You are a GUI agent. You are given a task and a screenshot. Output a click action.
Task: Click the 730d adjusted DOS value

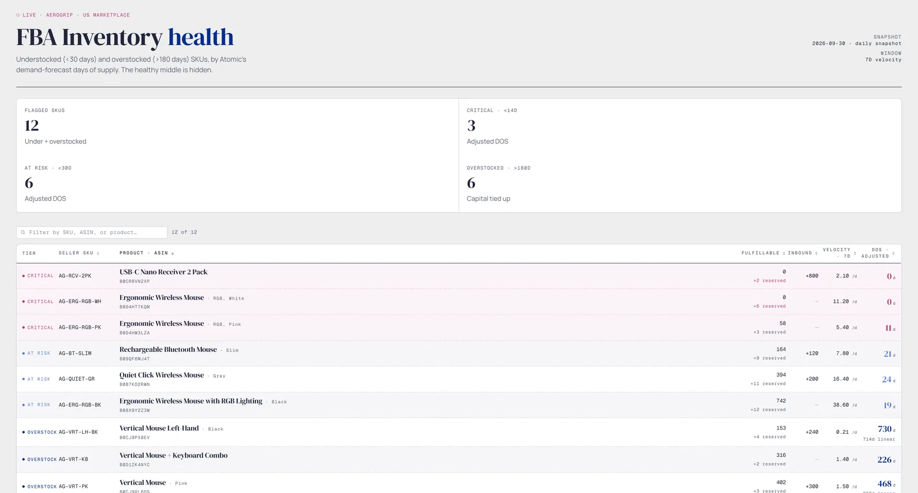pos(886,429)
